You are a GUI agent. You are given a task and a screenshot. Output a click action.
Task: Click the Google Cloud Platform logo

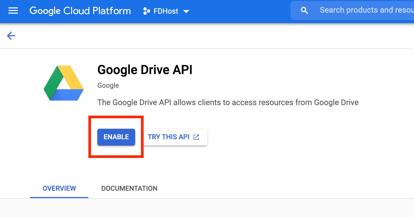click(x=80, y=11)
